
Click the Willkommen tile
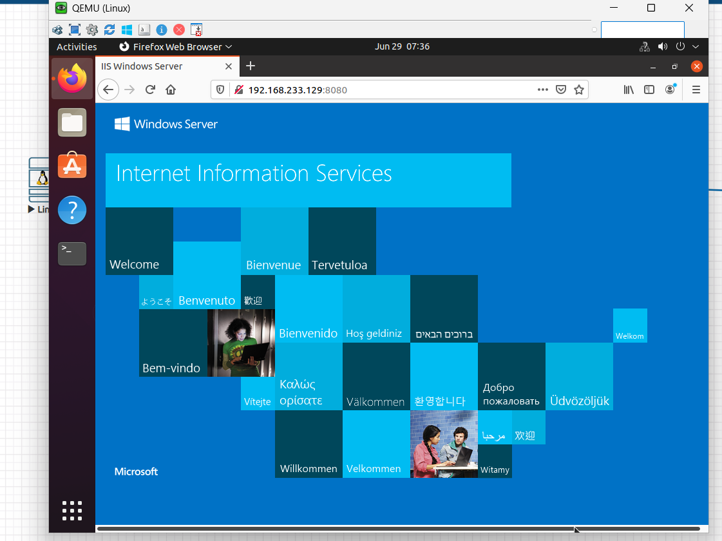click(x=309, y=444)
